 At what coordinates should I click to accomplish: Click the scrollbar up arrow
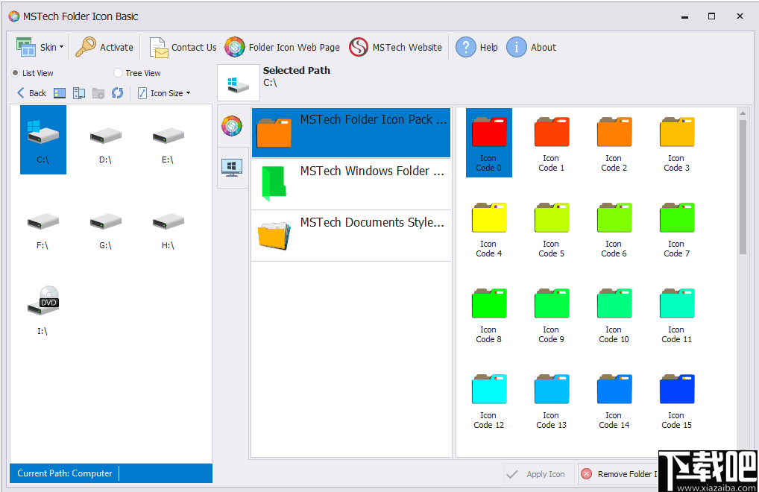coord(743,113)
